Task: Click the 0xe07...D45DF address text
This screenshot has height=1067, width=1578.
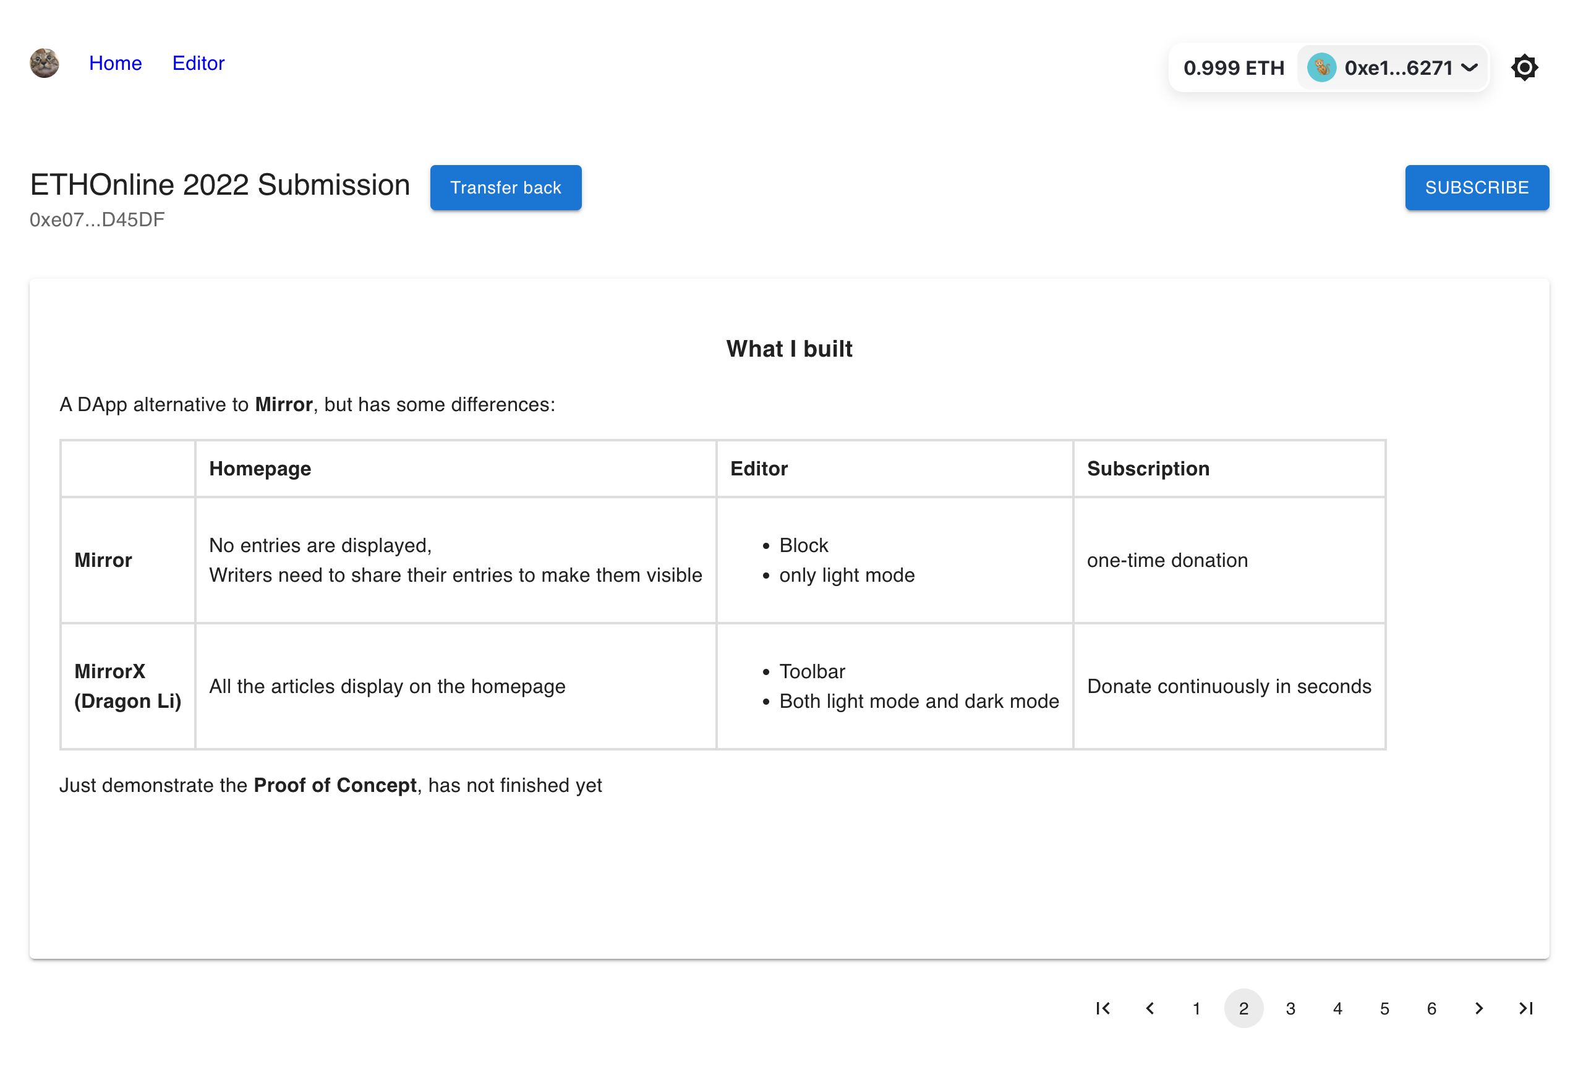Action: [97, 220]
